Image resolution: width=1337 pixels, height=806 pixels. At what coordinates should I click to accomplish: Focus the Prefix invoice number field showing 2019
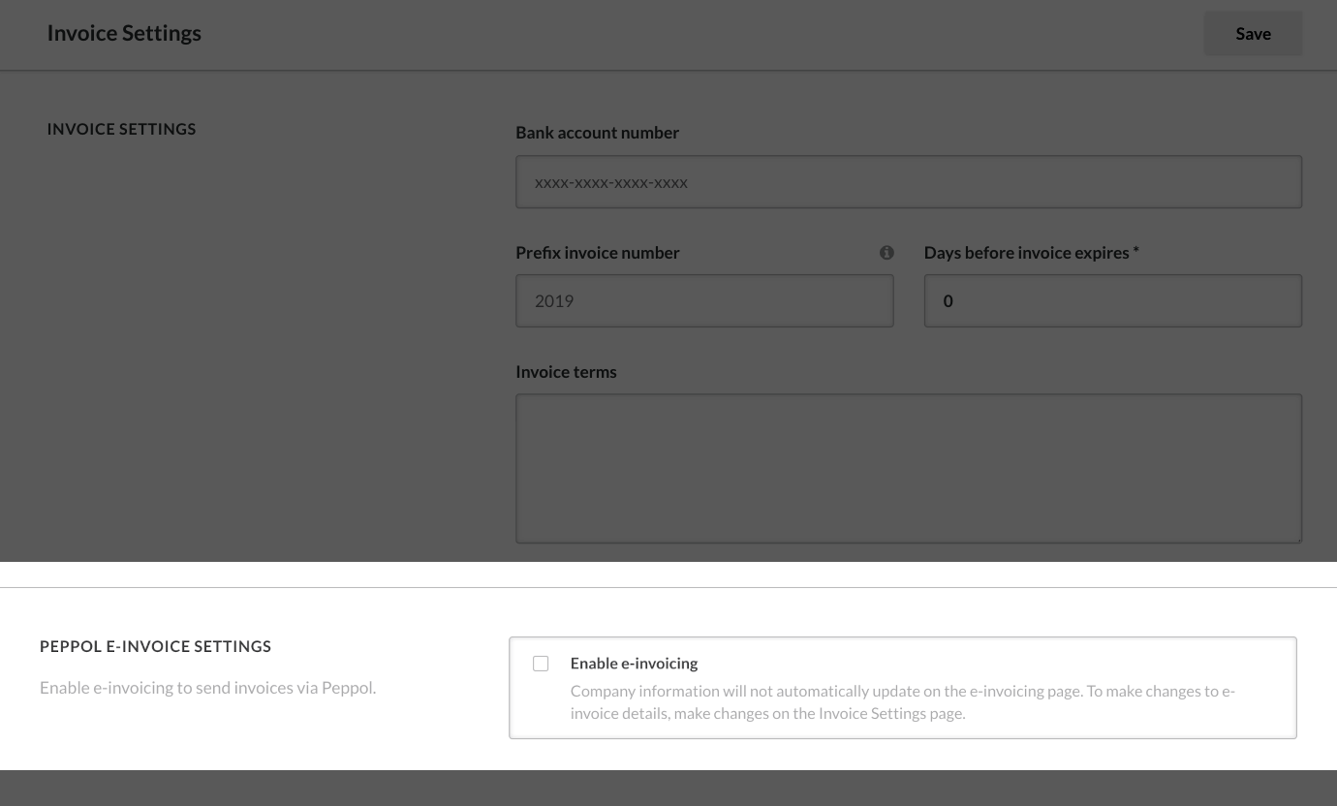pos(704,300)
